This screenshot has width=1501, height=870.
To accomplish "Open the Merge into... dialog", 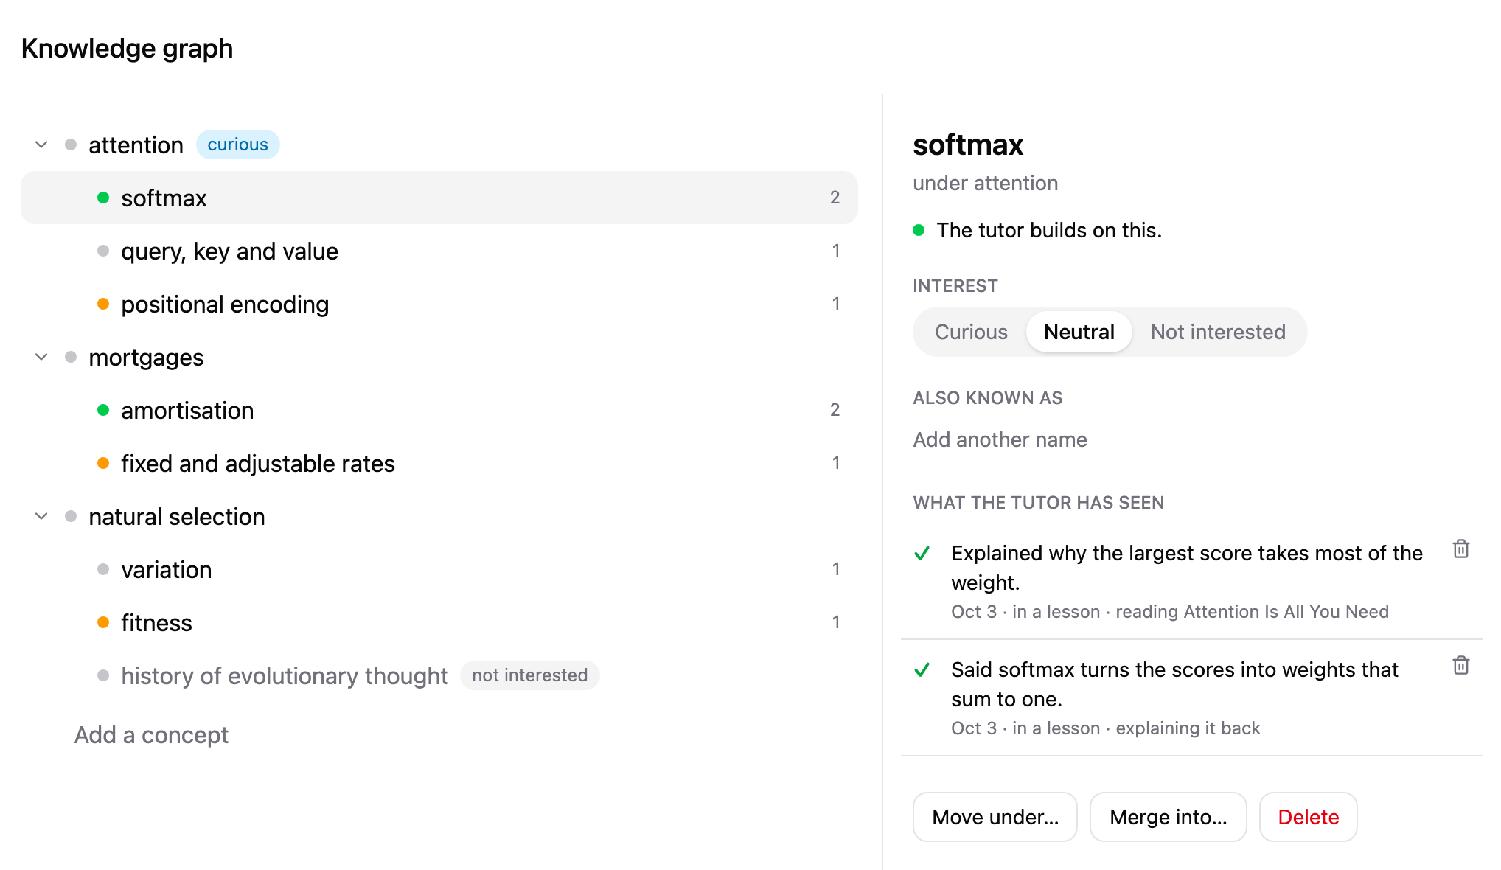I will 1168,817.
